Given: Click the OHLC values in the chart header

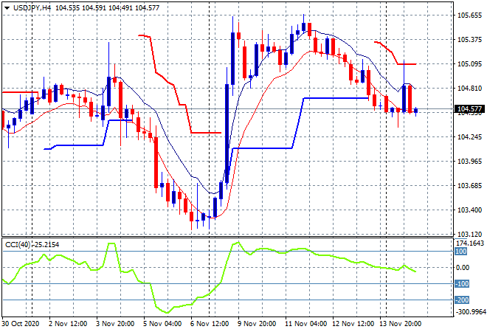Looking at the screenshot, I should (109, 7).
